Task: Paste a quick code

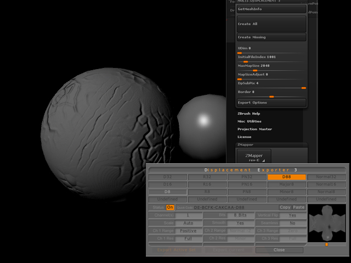Action: (x=298, y=207)
